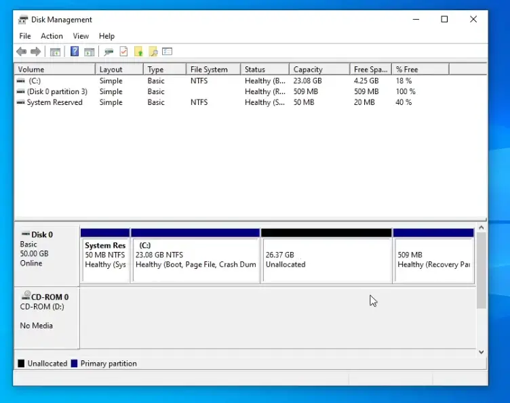510x403 pixels.
Task: Maximize the Disk Management window
Action: tap(444, 20)
